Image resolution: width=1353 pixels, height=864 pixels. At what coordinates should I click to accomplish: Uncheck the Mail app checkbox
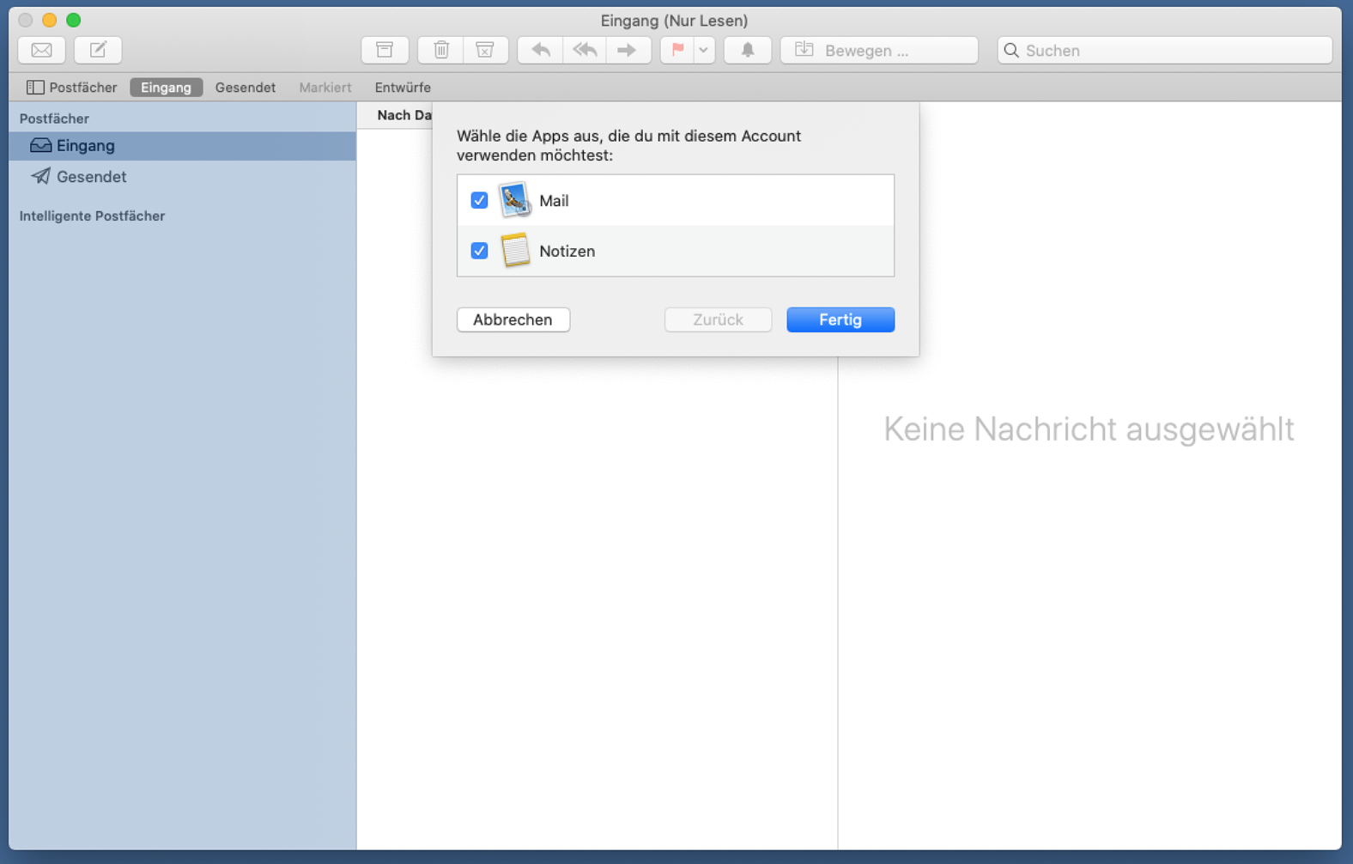click(x=479, y=200)
